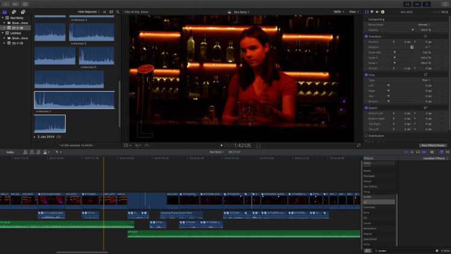
Task: Click the Share export icon
Action: point(446,4)
